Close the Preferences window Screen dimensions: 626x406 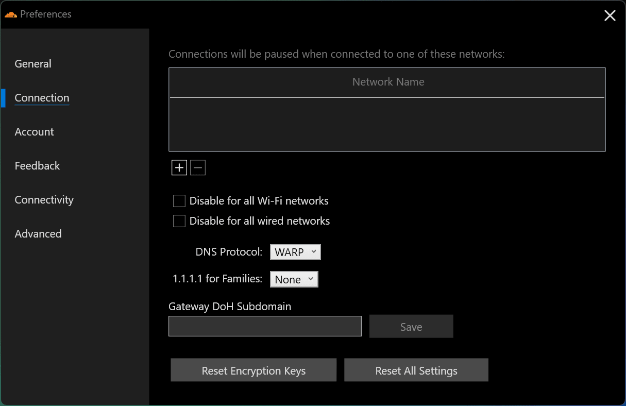click(610, 15)
